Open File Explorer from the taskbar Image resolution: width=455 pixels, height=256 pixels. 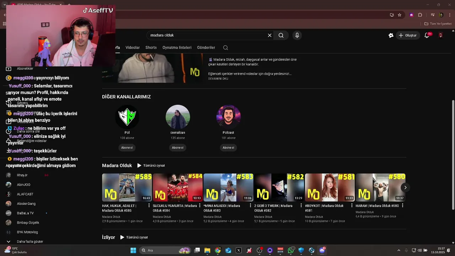click(207, 250)
